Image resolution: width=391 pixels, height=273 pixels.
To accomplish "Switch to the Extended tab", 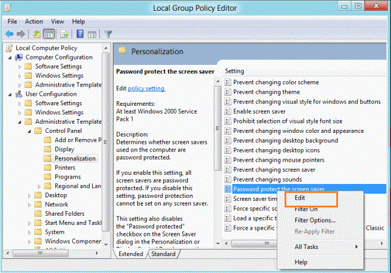I will (131, 254).
